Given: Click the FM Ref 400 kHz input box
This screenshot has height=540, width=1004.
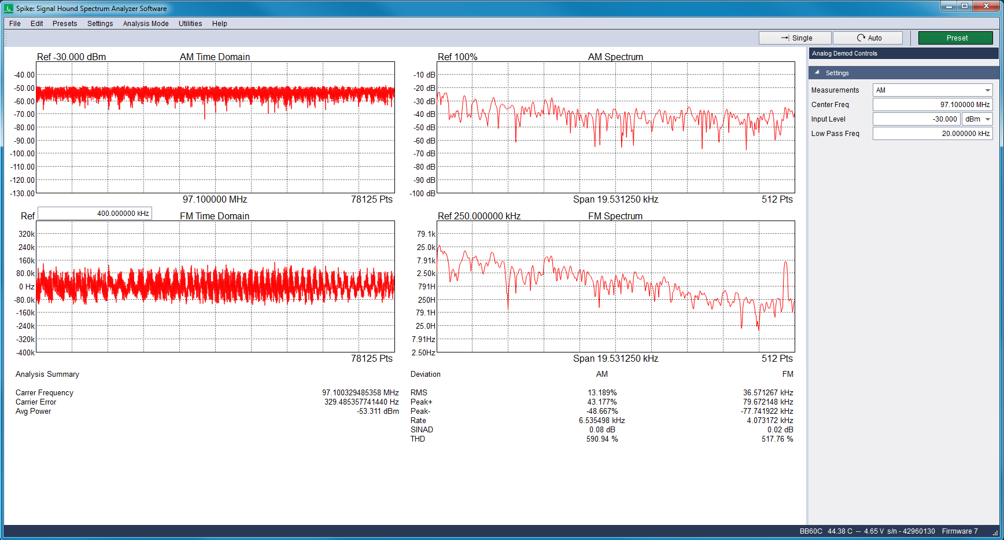Looking at the screenshot, I should 94,213.
